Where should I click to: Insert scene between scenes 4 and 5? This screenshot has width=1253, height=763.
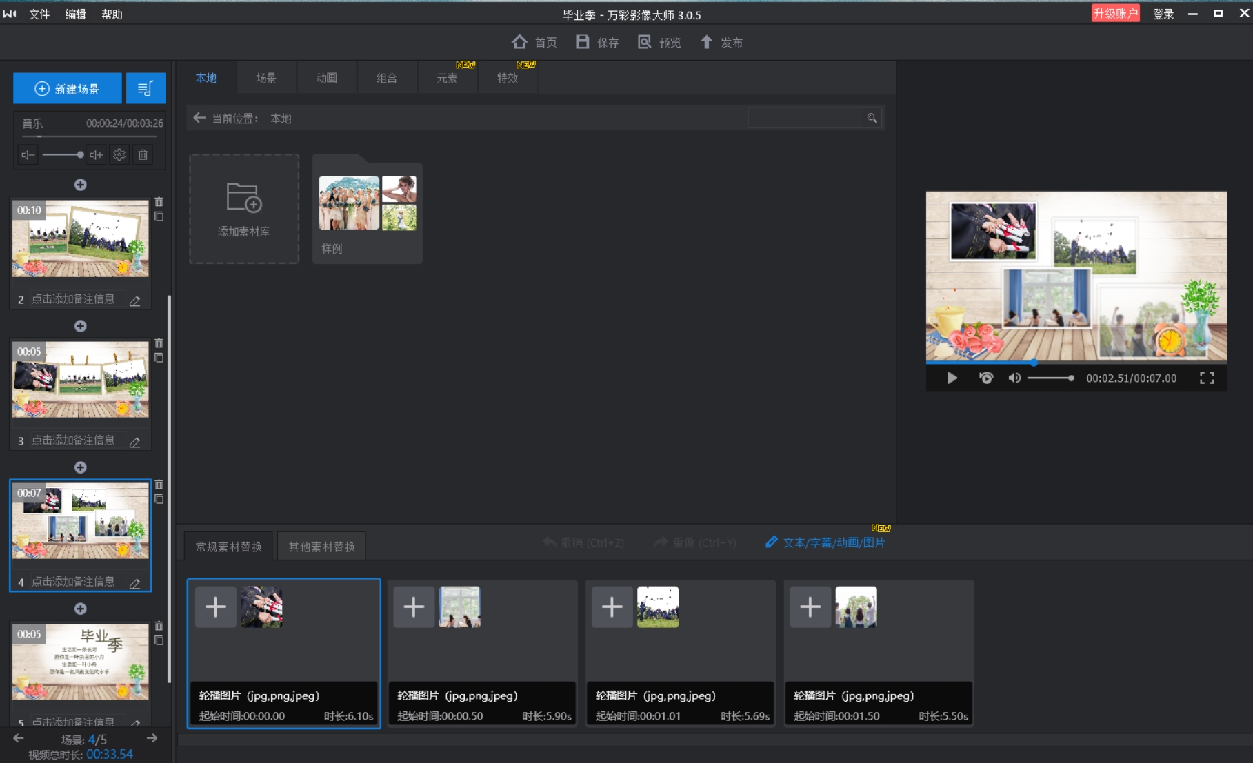(81, 609)
